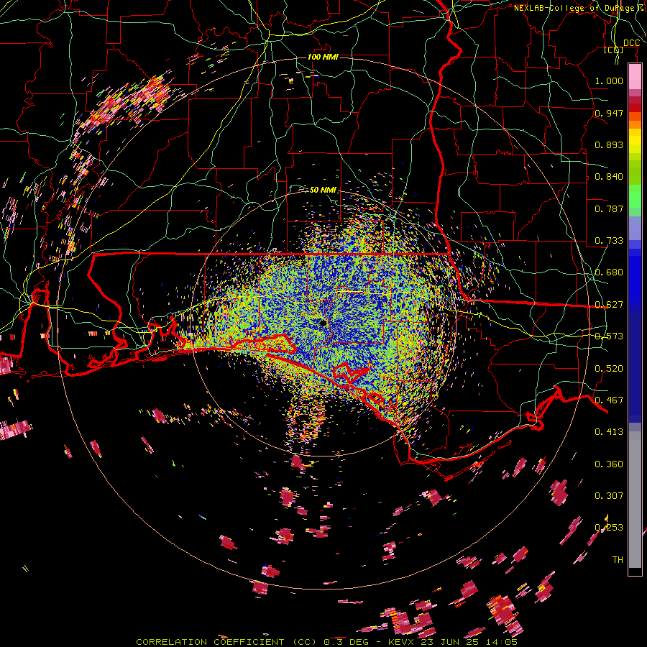
Task: Pick the light pink segment atop the color bar
Action: 635,76
